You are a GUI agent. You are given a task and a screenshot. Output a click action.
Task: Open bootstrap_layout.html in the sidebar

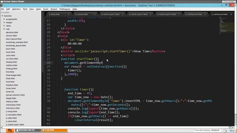[16, 45]
